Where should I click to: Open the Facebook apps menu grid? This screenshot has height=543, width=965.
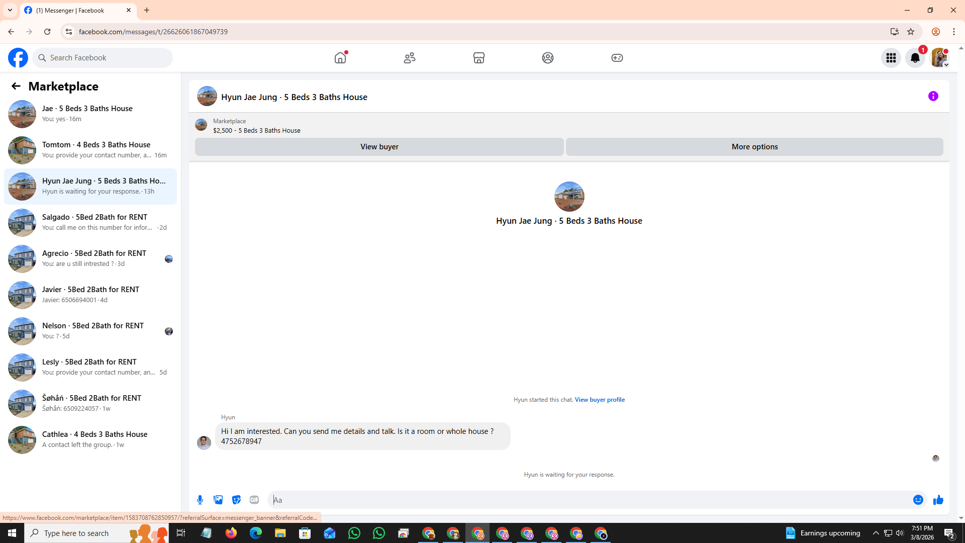coord(891,58)
